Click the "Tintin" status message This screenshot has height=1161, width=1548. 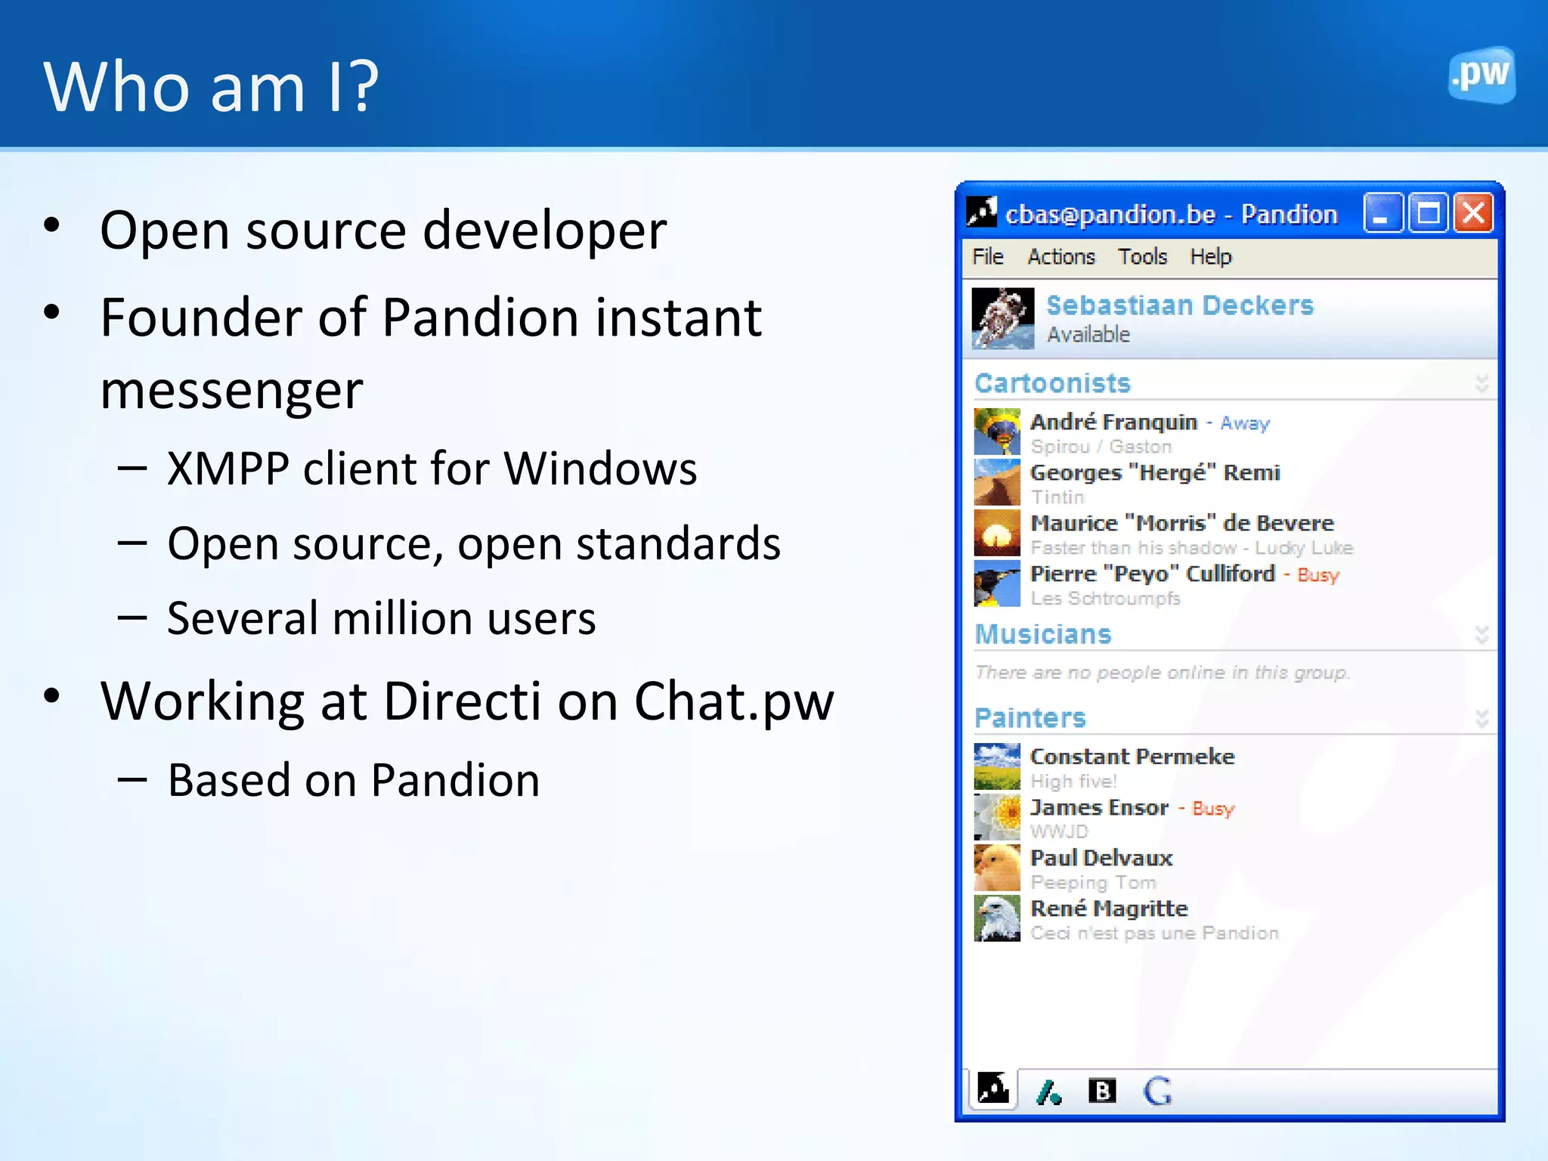pyautogui.click(x=1057, y=497)
